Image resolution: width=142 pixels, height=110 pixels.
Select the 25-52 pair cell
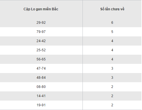[x=41, y=50]
